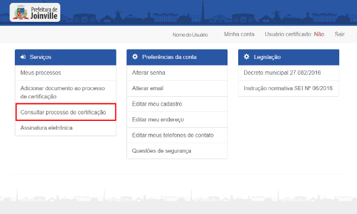This screenshot has width=357, height=214.
Task: Open Minha conta in top bar
Action: coord(239,34)
